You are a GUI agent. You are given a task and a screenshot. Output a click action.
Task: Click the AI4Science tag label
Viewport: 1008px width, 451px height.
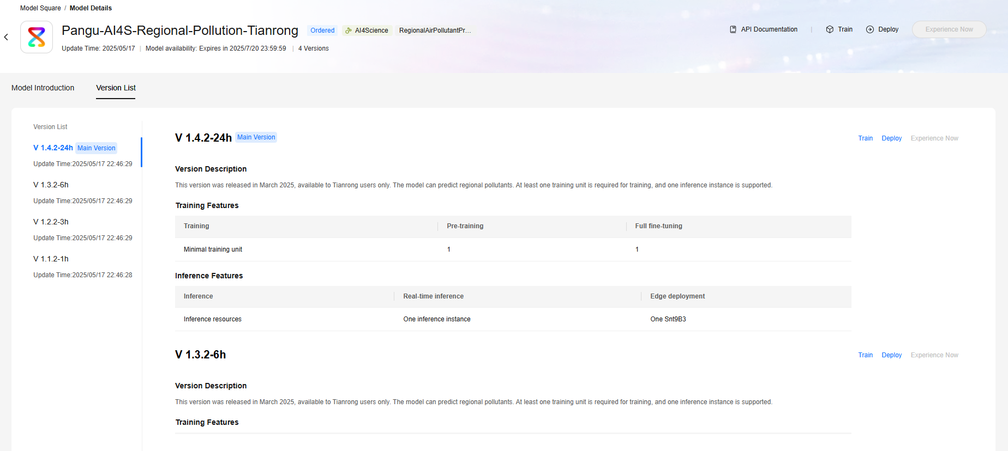coord(371,31)
